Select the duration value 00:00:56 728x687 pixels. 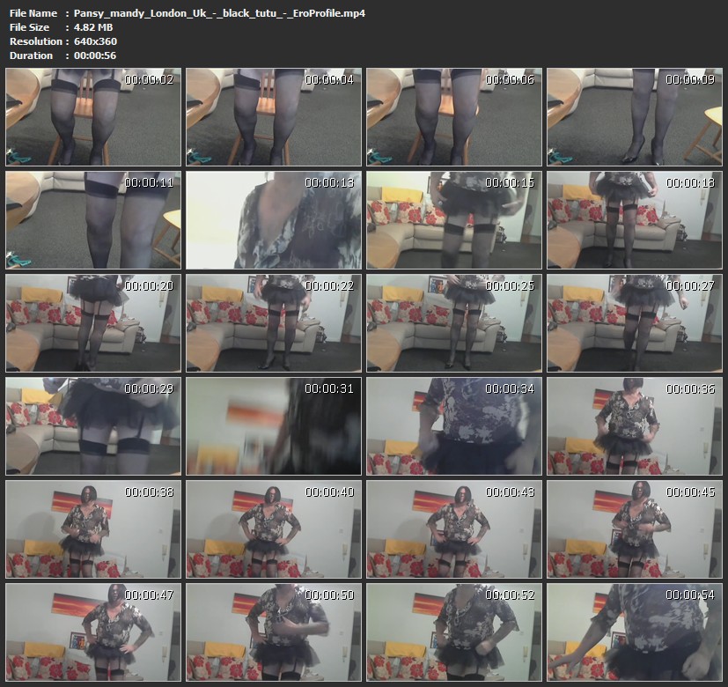[95, 55]
